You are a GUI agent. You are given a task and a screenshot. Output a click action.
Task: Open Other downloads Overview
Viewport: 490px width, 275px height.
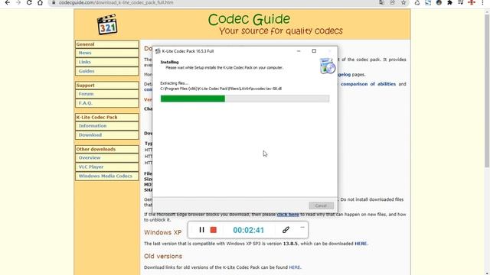coord(107,158)
